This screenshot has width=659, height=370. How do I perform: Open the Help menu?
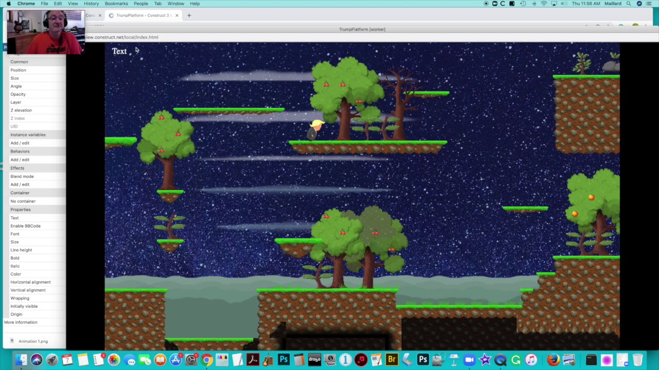[195, 4]
